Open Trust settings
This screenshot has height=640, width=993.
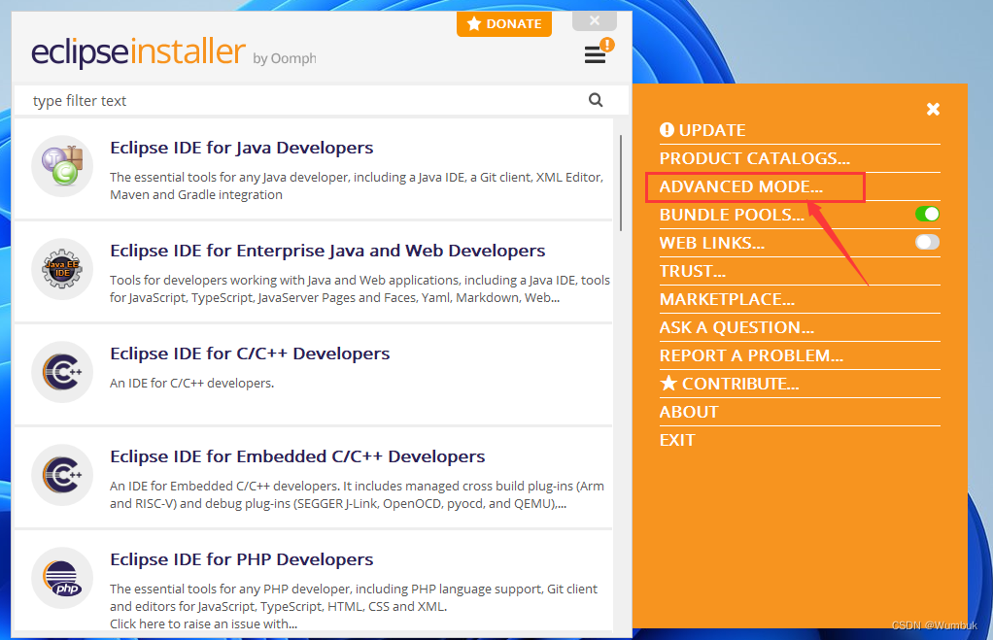692,271
